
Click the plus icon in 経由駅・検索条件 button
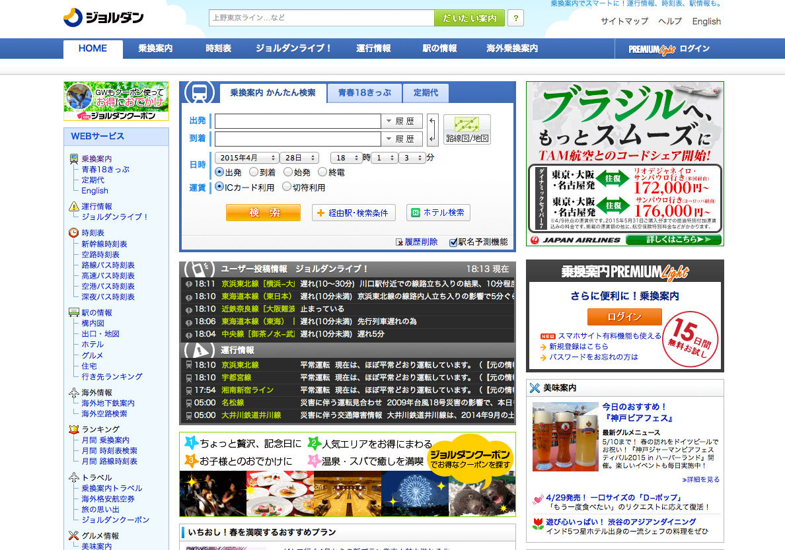tap(321, 213)
